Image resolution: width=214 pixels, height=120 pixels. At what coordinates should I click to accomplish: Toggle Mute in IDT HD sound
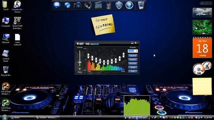pyautogui.click(x=80, y=69)
